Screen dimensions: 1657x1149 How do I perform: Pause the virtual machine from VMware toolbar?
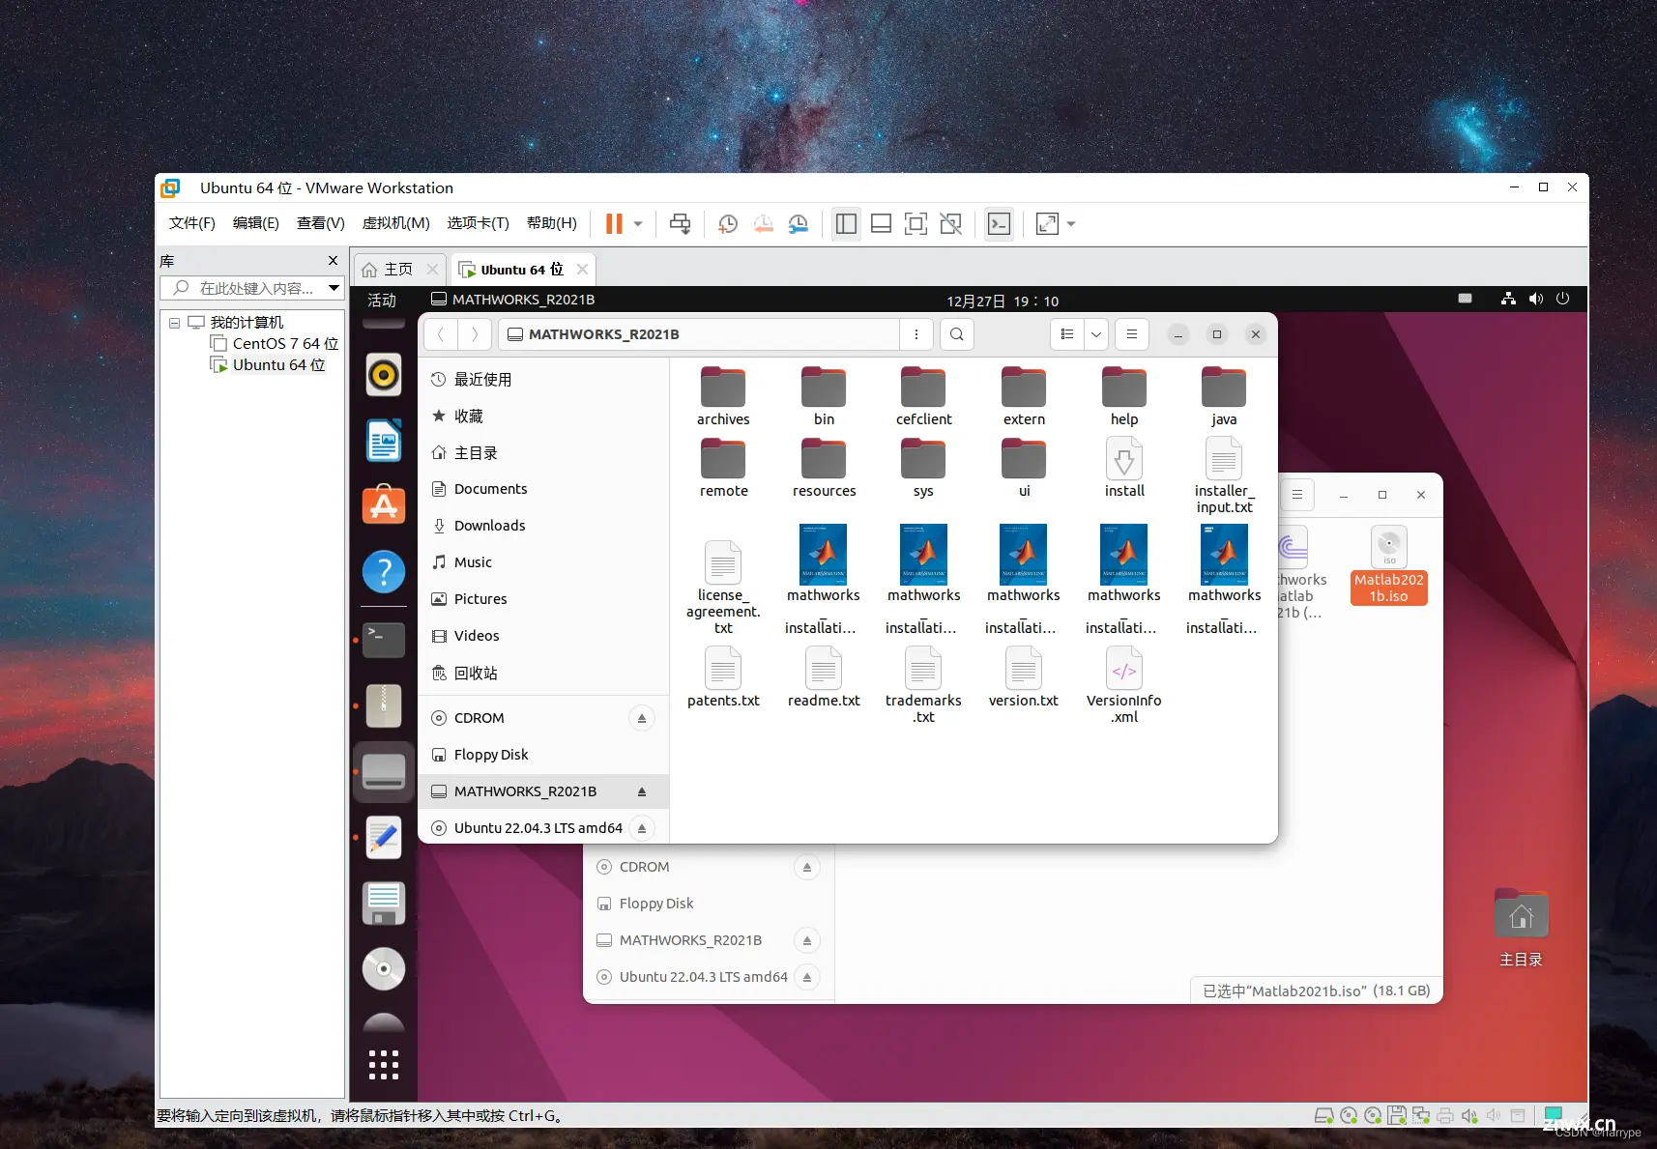(614, 224)
